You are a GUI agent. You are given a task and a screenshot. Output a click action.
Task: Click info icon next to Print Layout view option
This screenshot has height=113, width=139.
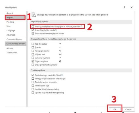coord(81,26)
